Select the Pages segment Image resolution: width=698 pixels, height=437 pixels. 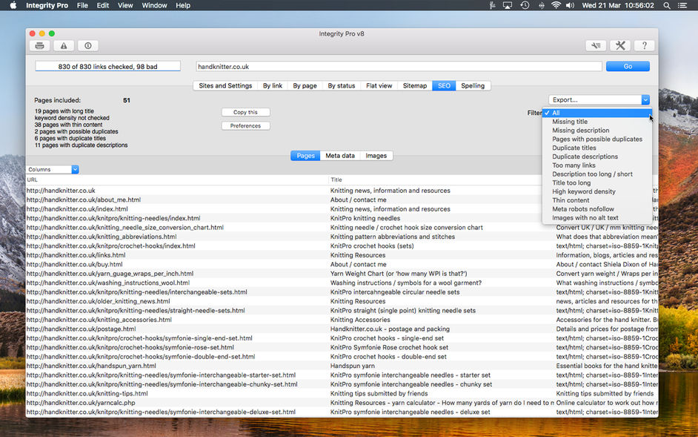point(305,156)
